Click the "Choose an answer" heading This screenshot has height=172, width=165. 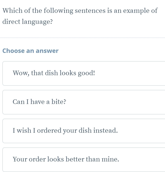tap(31, 51)
